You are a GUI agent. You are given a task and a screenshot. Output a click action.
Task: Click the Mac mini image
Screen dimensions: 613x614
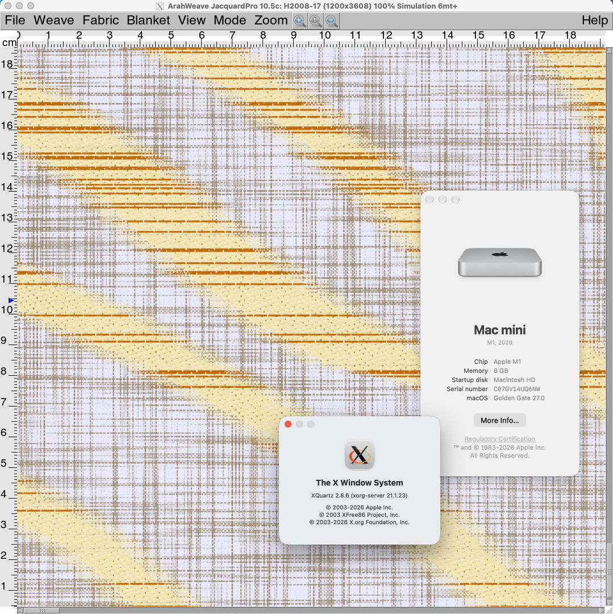[x=499, y=262]
